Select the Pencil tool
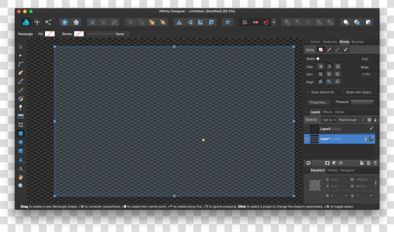Viewport: 394px width, 232px height. 21,82
